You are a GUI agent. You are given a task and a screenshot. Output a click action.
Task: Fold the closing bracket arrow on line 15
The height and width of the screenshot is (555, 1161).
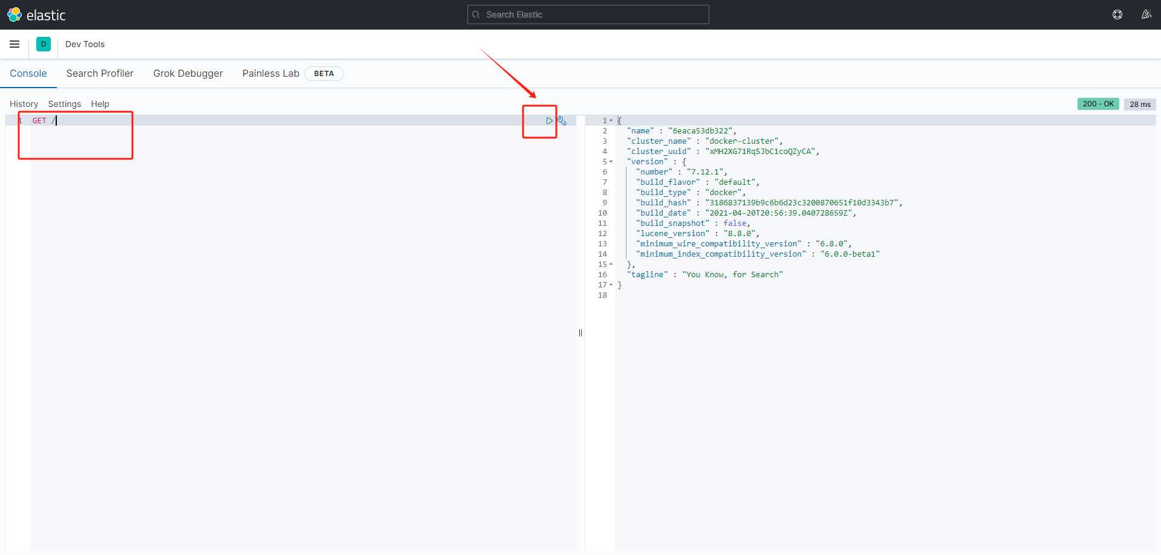tap(611, 265)
